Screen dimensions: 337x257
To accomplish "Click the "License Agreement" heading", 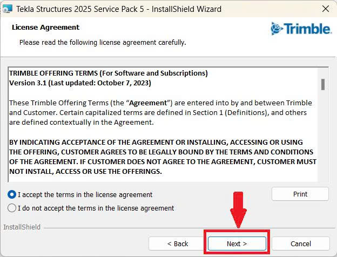I will pos(45,27).
